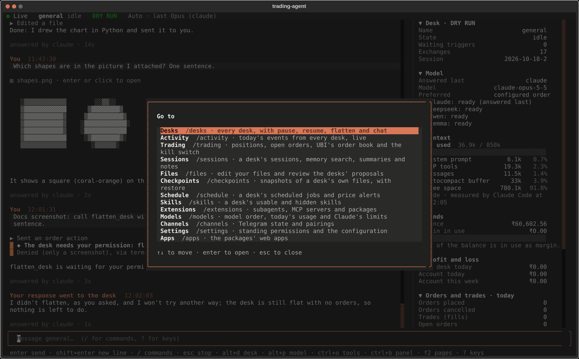Viewport: 579px width, 359px height.
Task: Collapse the Orders and trades section
Action: pyautogui.click(x=466, y=296)
